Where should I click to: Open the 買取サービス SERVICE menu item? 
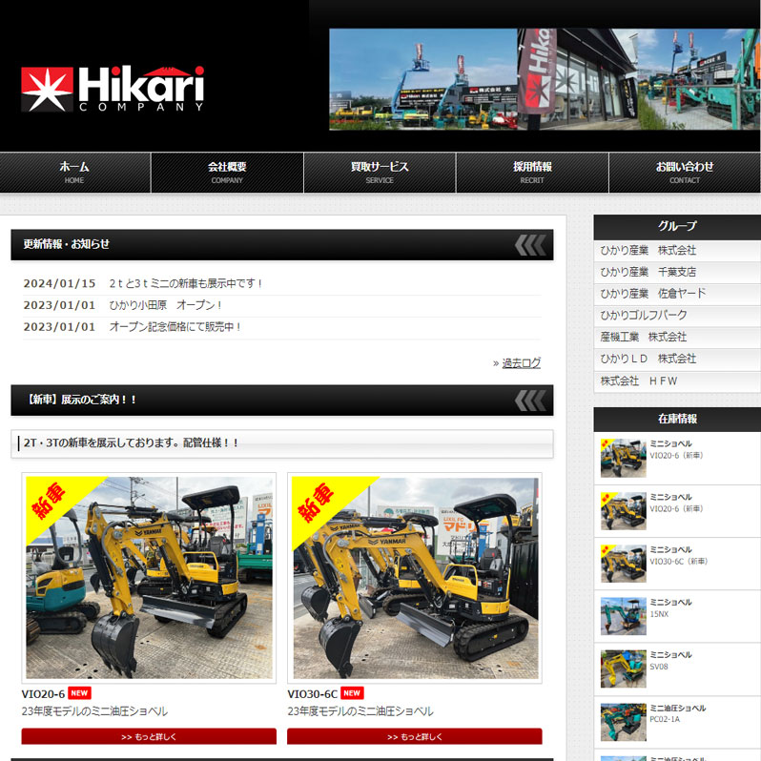click(380, 173)
